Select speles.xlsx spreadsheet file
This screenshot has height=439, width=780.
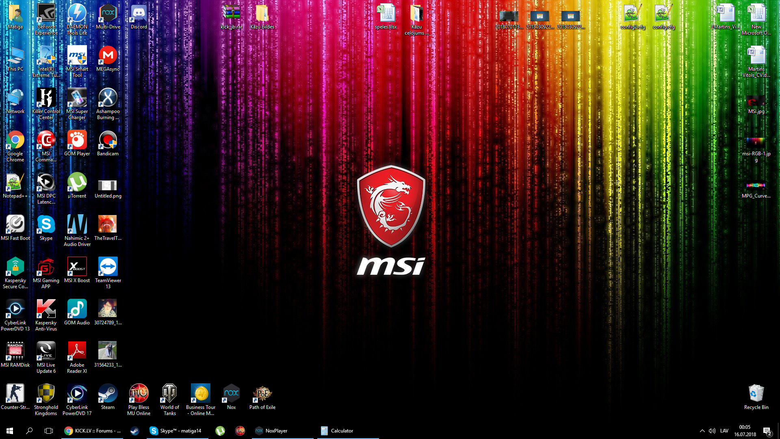[x=386, y=16]
